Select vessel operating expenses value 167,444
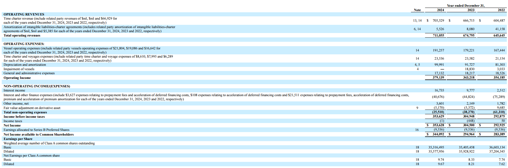The height and width of the screenshot is (168, 508). click(x=499, y=50)
